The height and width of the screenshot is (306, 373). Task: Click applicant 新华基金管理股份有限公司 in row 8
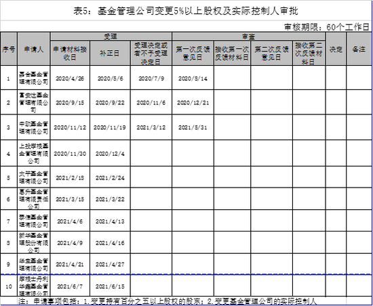pyautogui.click(x=33, y=243)
